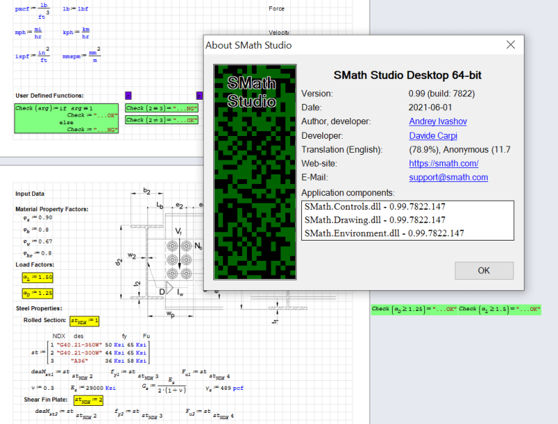Select Rolled Section stNDX := 1 field
The image size is (558, 424).
tap(84, 321)
